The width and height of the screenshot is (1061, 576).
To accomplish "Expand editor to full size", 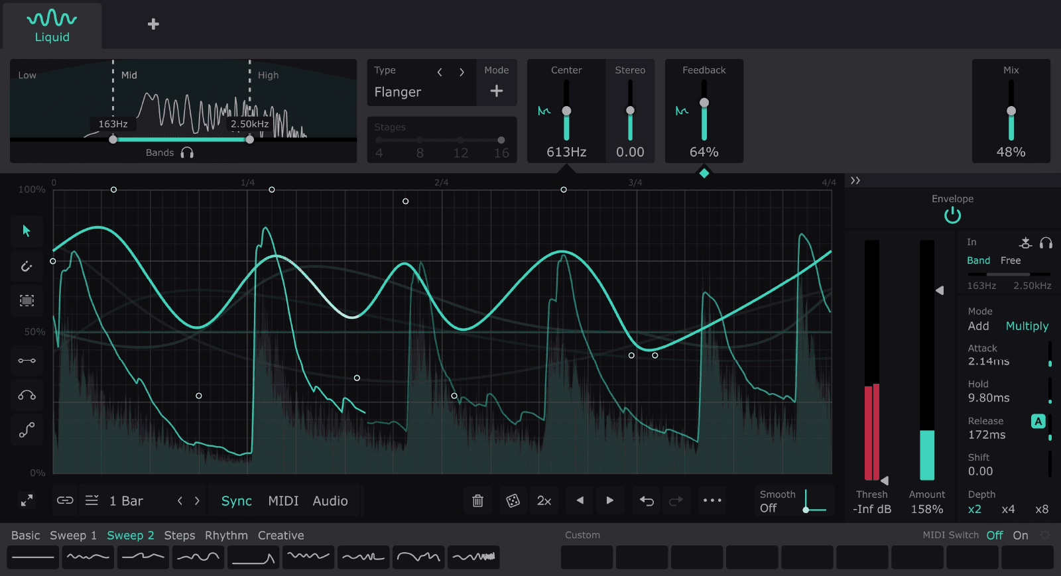I will pyautogui.click(x=27, y=500).
